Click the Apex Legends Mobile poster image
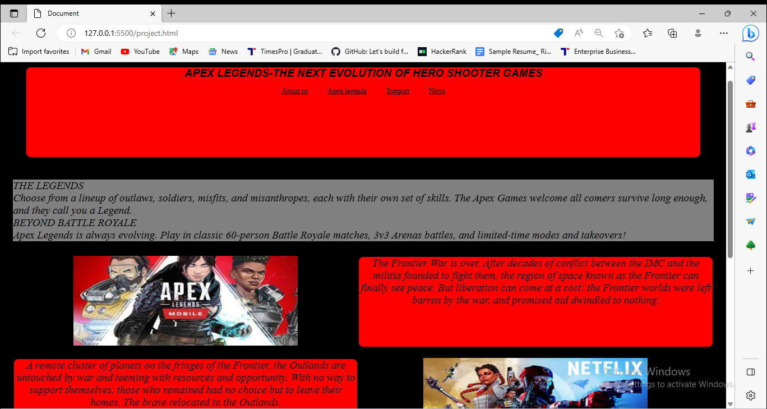 pos(185,300)
